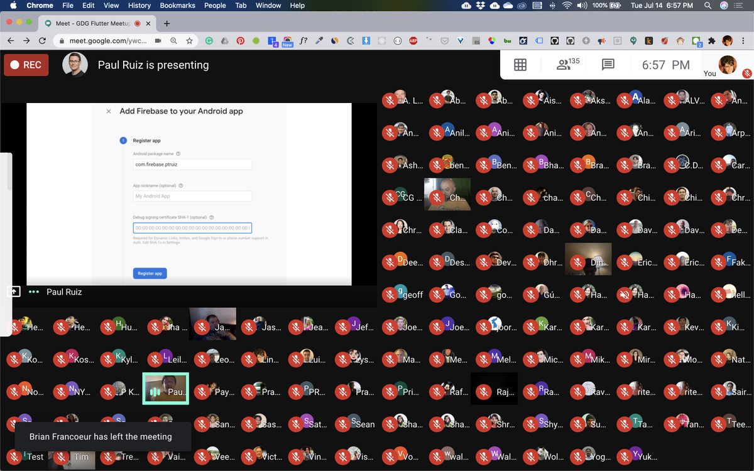
Task: Click the muted mic on Kev... tile
Action: pyautogui.click(x=671, y=327)
